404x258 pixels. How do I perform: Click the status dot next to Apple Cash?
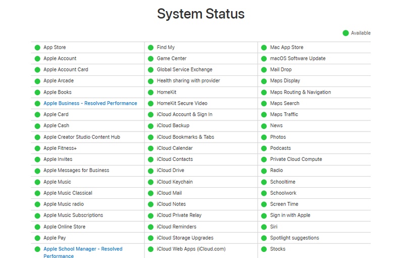(37, 126)
